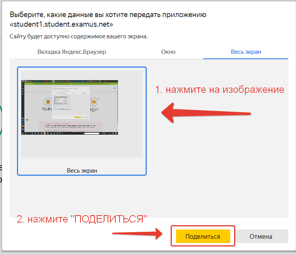296x255 pixels.
Task: Click the student1.student.examus.net title text
Action: (x=62, y=24)
